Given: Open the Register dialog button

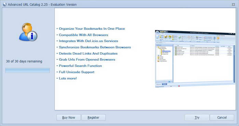Looking at the screenshot, I should 94,117.
